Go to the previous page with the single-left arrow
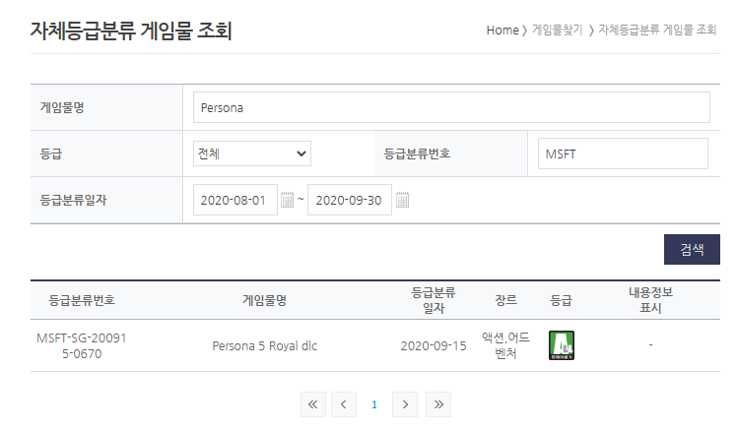Screen dimensions: 737x429 pyautogui.click(x=344, y=404)
